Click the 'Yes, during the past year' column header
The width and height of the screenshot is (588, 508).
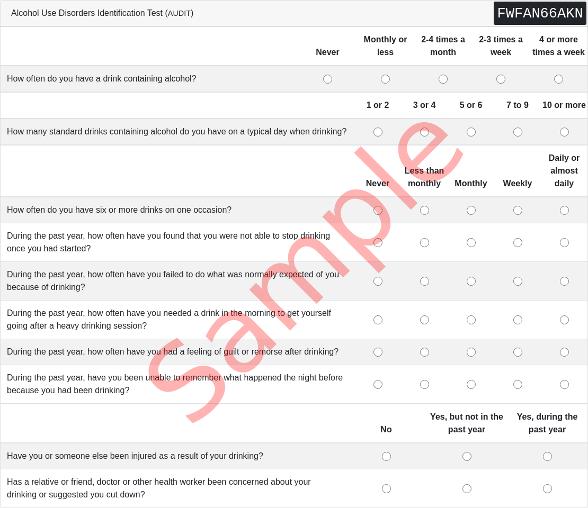547,423
